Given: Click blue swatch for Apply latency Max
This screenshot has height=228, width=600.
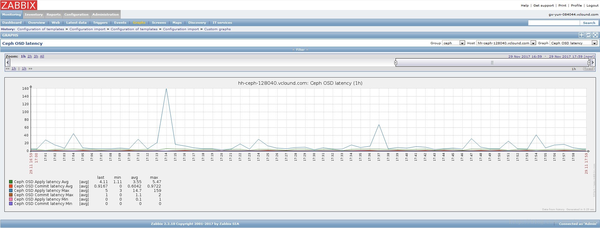Looking at the screenshot, I should [x=11, y=190].
